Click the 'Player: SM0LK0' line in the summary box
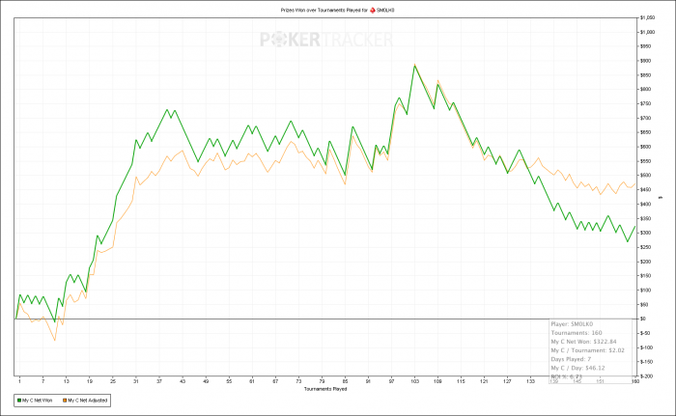The image size is (676, 416). (572, 324)
